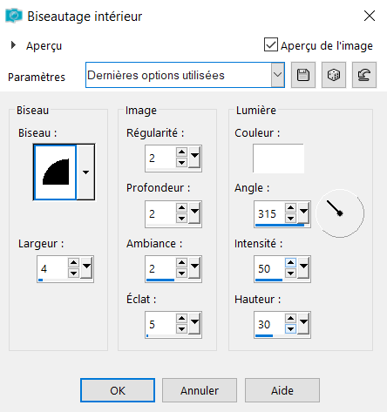Increase the Régularité value with up arrow
The height and width of the screenshot is (412, 387).
click(x=181, y=152)
